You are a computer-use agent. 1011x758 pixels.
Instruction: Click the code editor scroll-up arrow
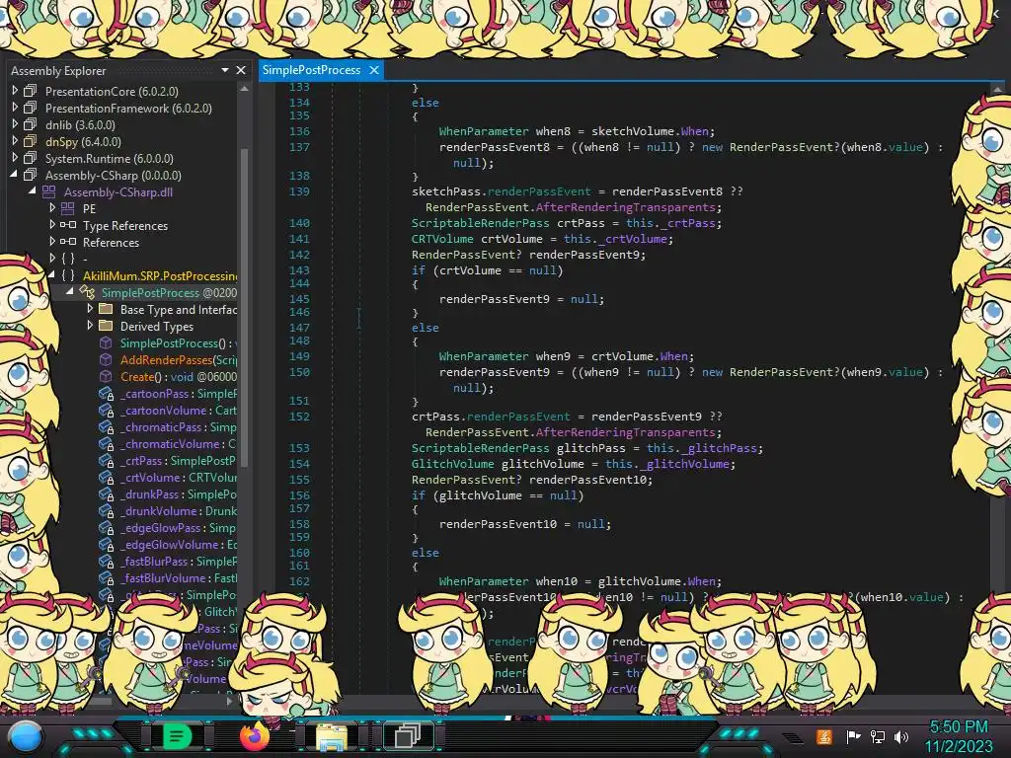click(997, 90)
